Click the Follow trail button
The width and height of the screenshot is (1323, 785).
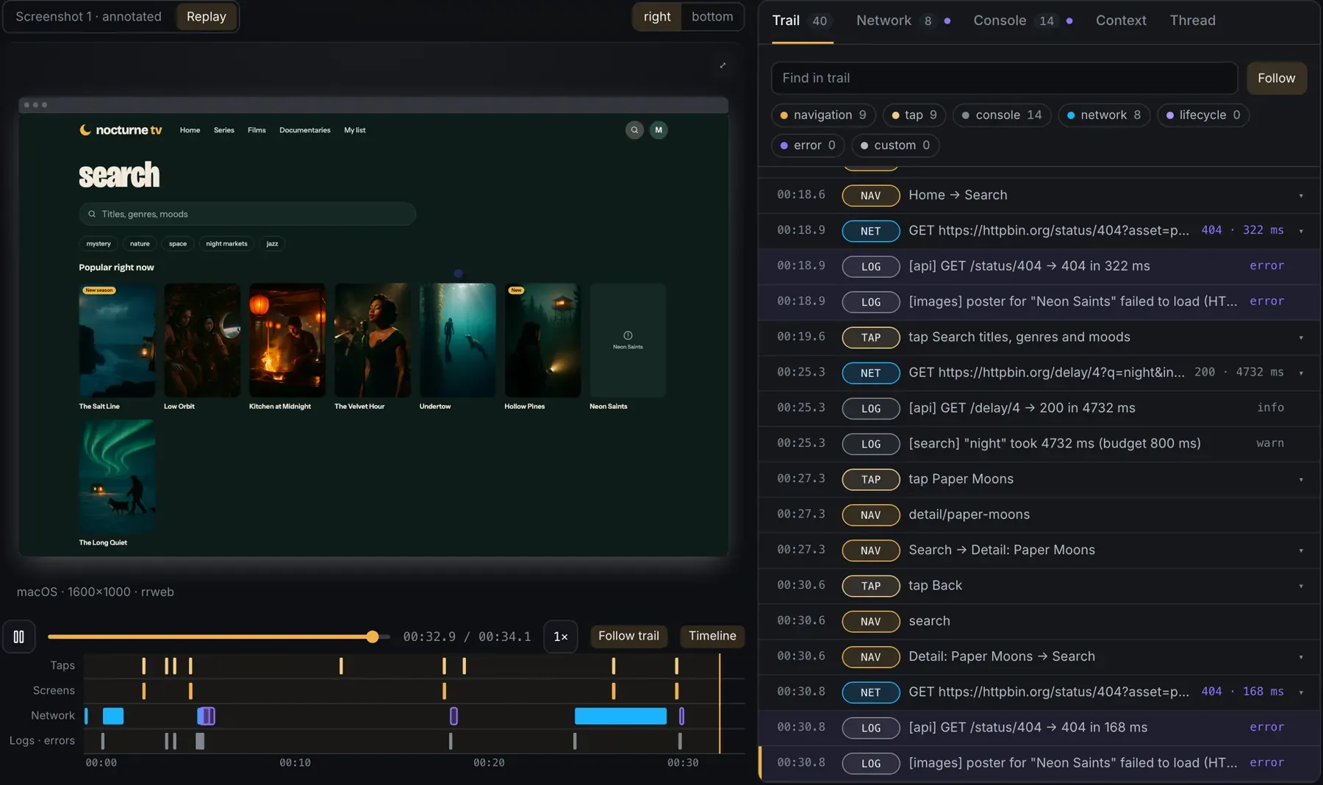tap(628, 637)
